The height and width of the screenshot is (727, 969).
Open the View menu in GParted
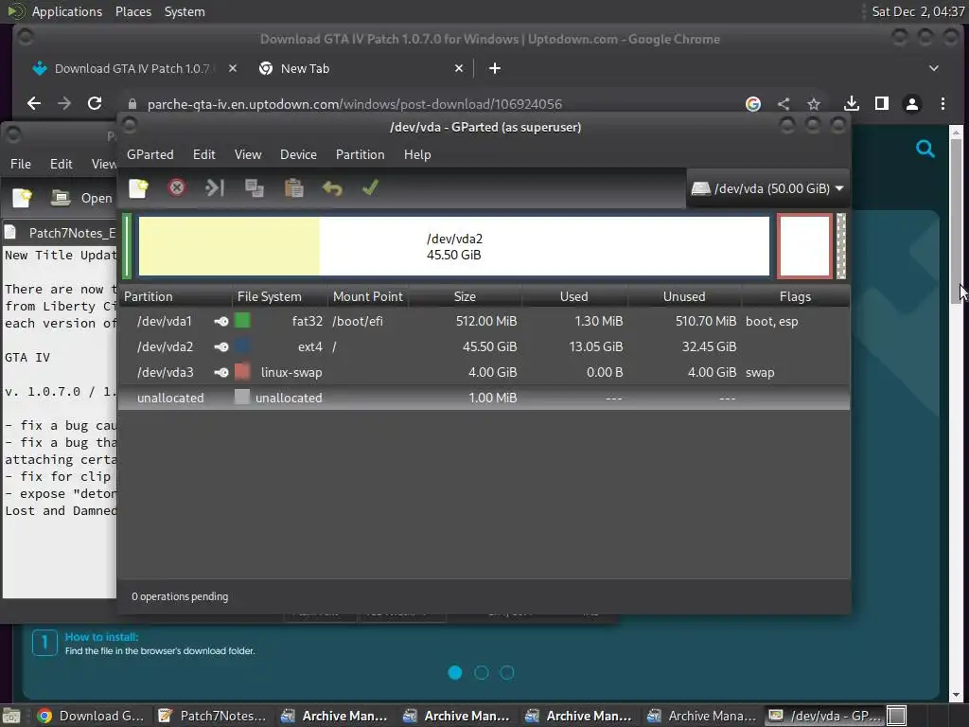point(248,154)
